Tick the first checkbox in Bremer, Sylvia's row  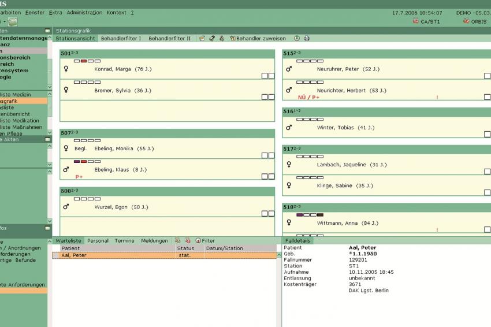pos(265,97)
